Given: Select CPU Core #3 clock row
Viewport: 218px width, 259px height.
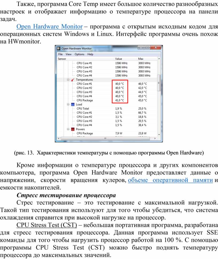Looking at the screenshot, I should coord(107,71).
